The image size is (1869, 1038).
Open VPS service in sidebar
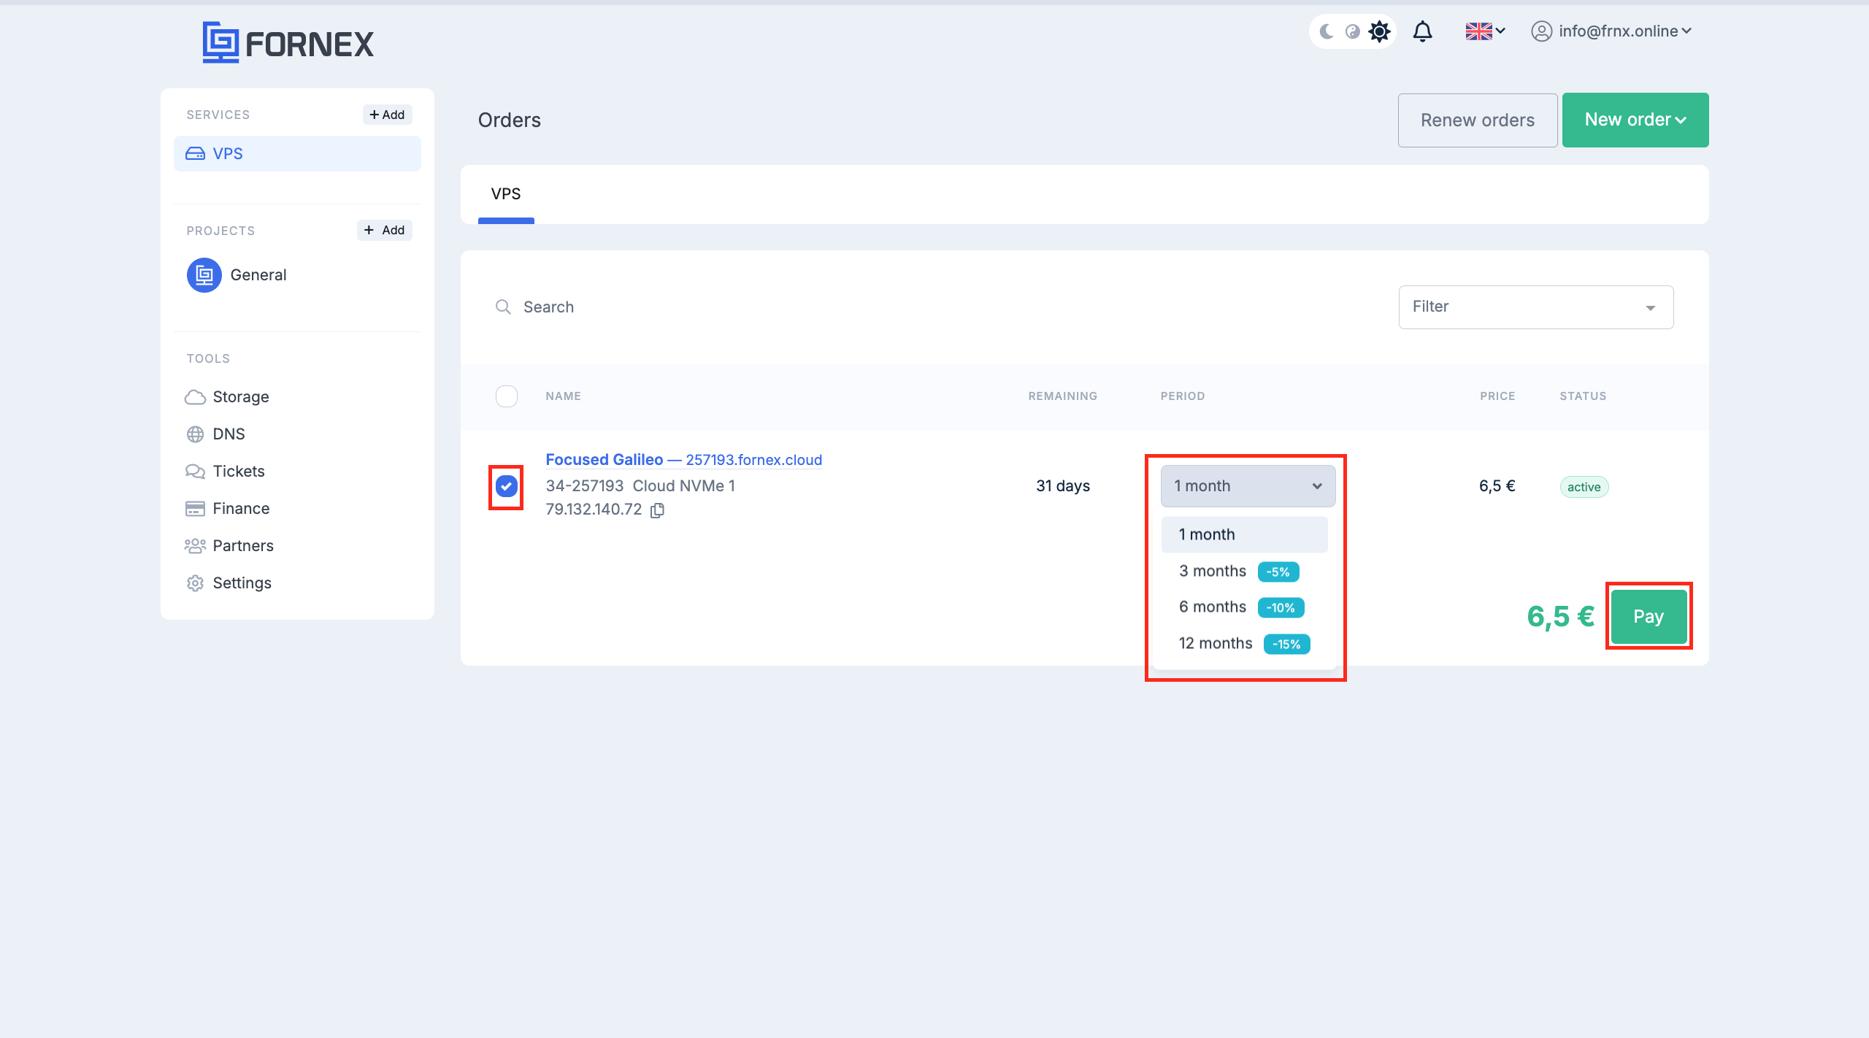(x=297, y=153)
